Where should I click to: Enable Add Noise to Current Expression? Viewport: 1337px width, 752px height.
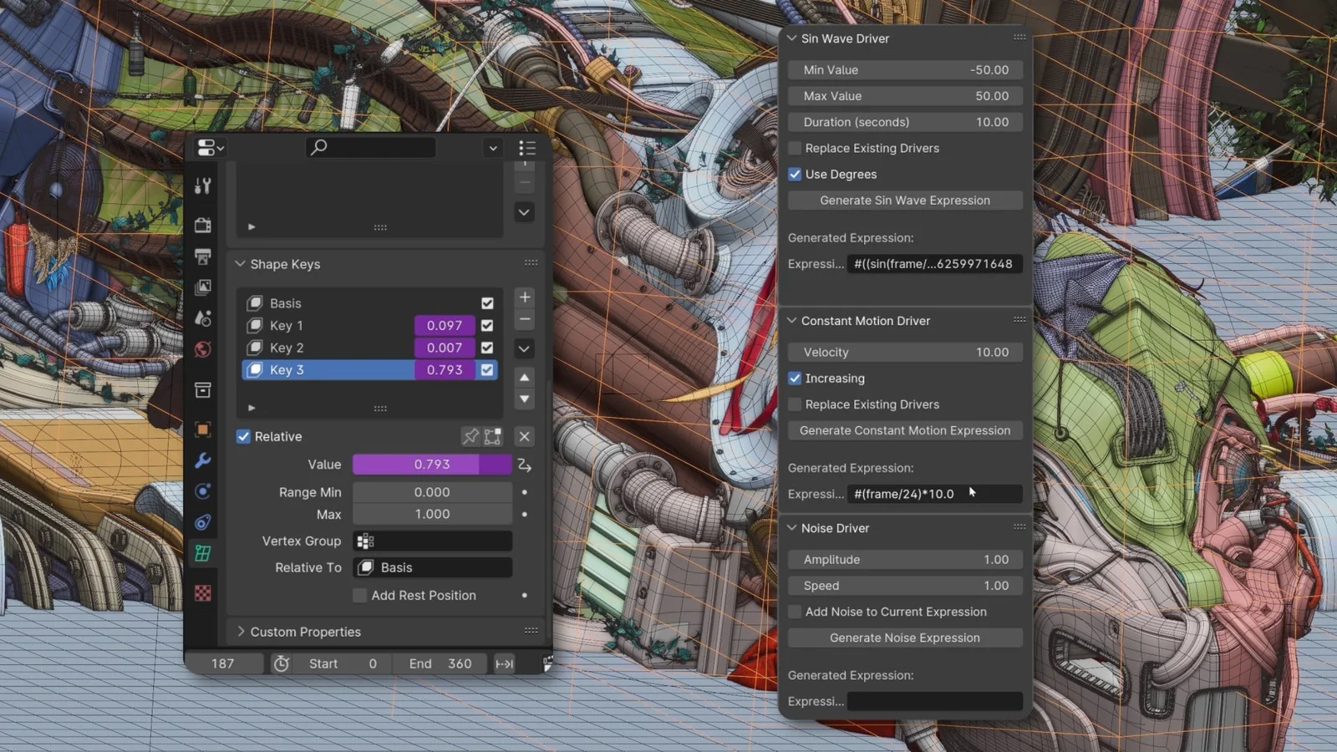(795, 612)
